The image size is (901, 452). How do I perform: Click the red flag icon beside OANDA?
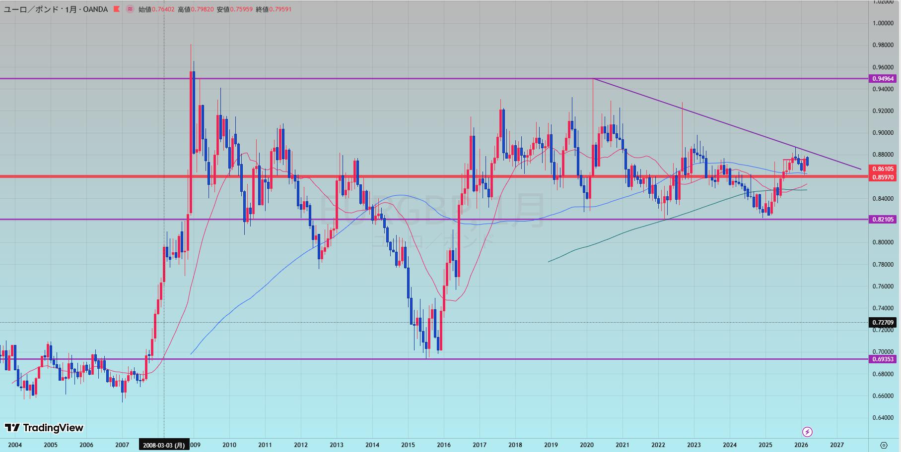(117, 9)
